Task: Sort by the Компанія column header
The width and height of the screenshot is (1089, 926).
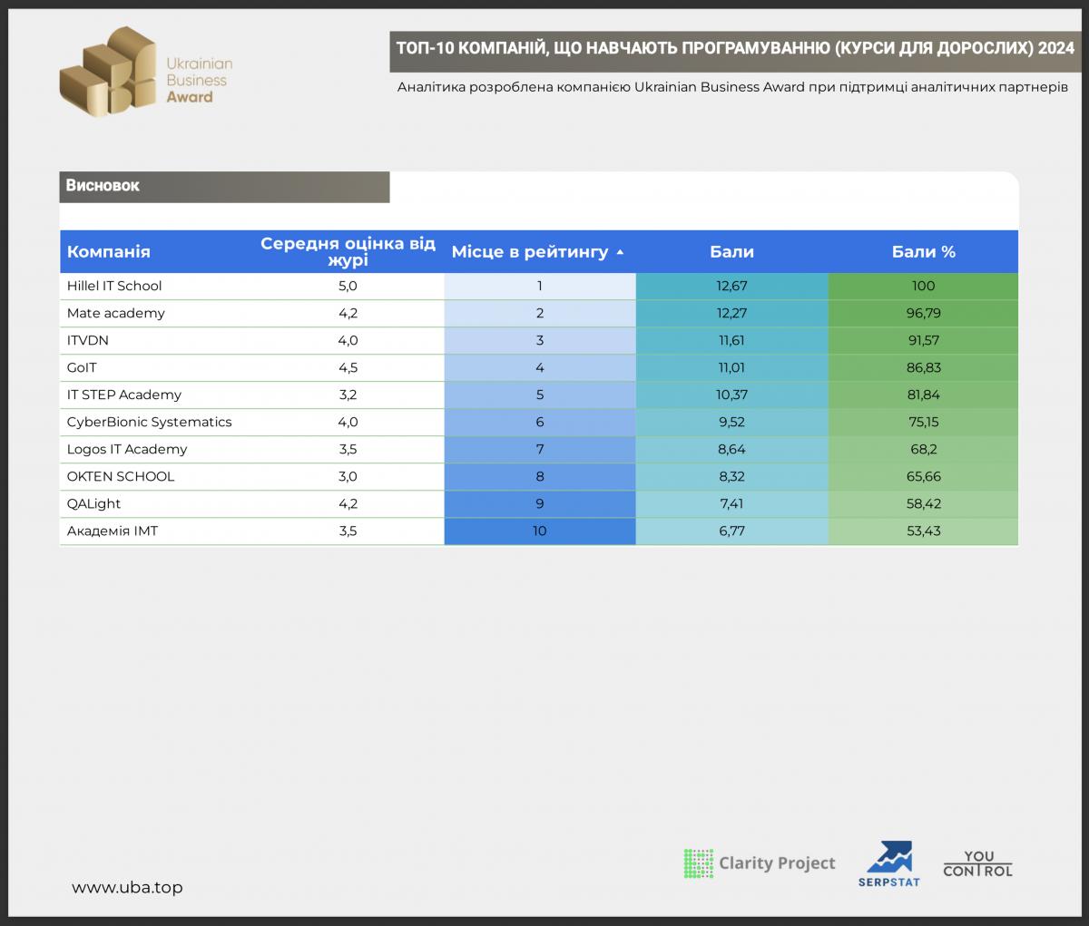Action: point(109,252)
